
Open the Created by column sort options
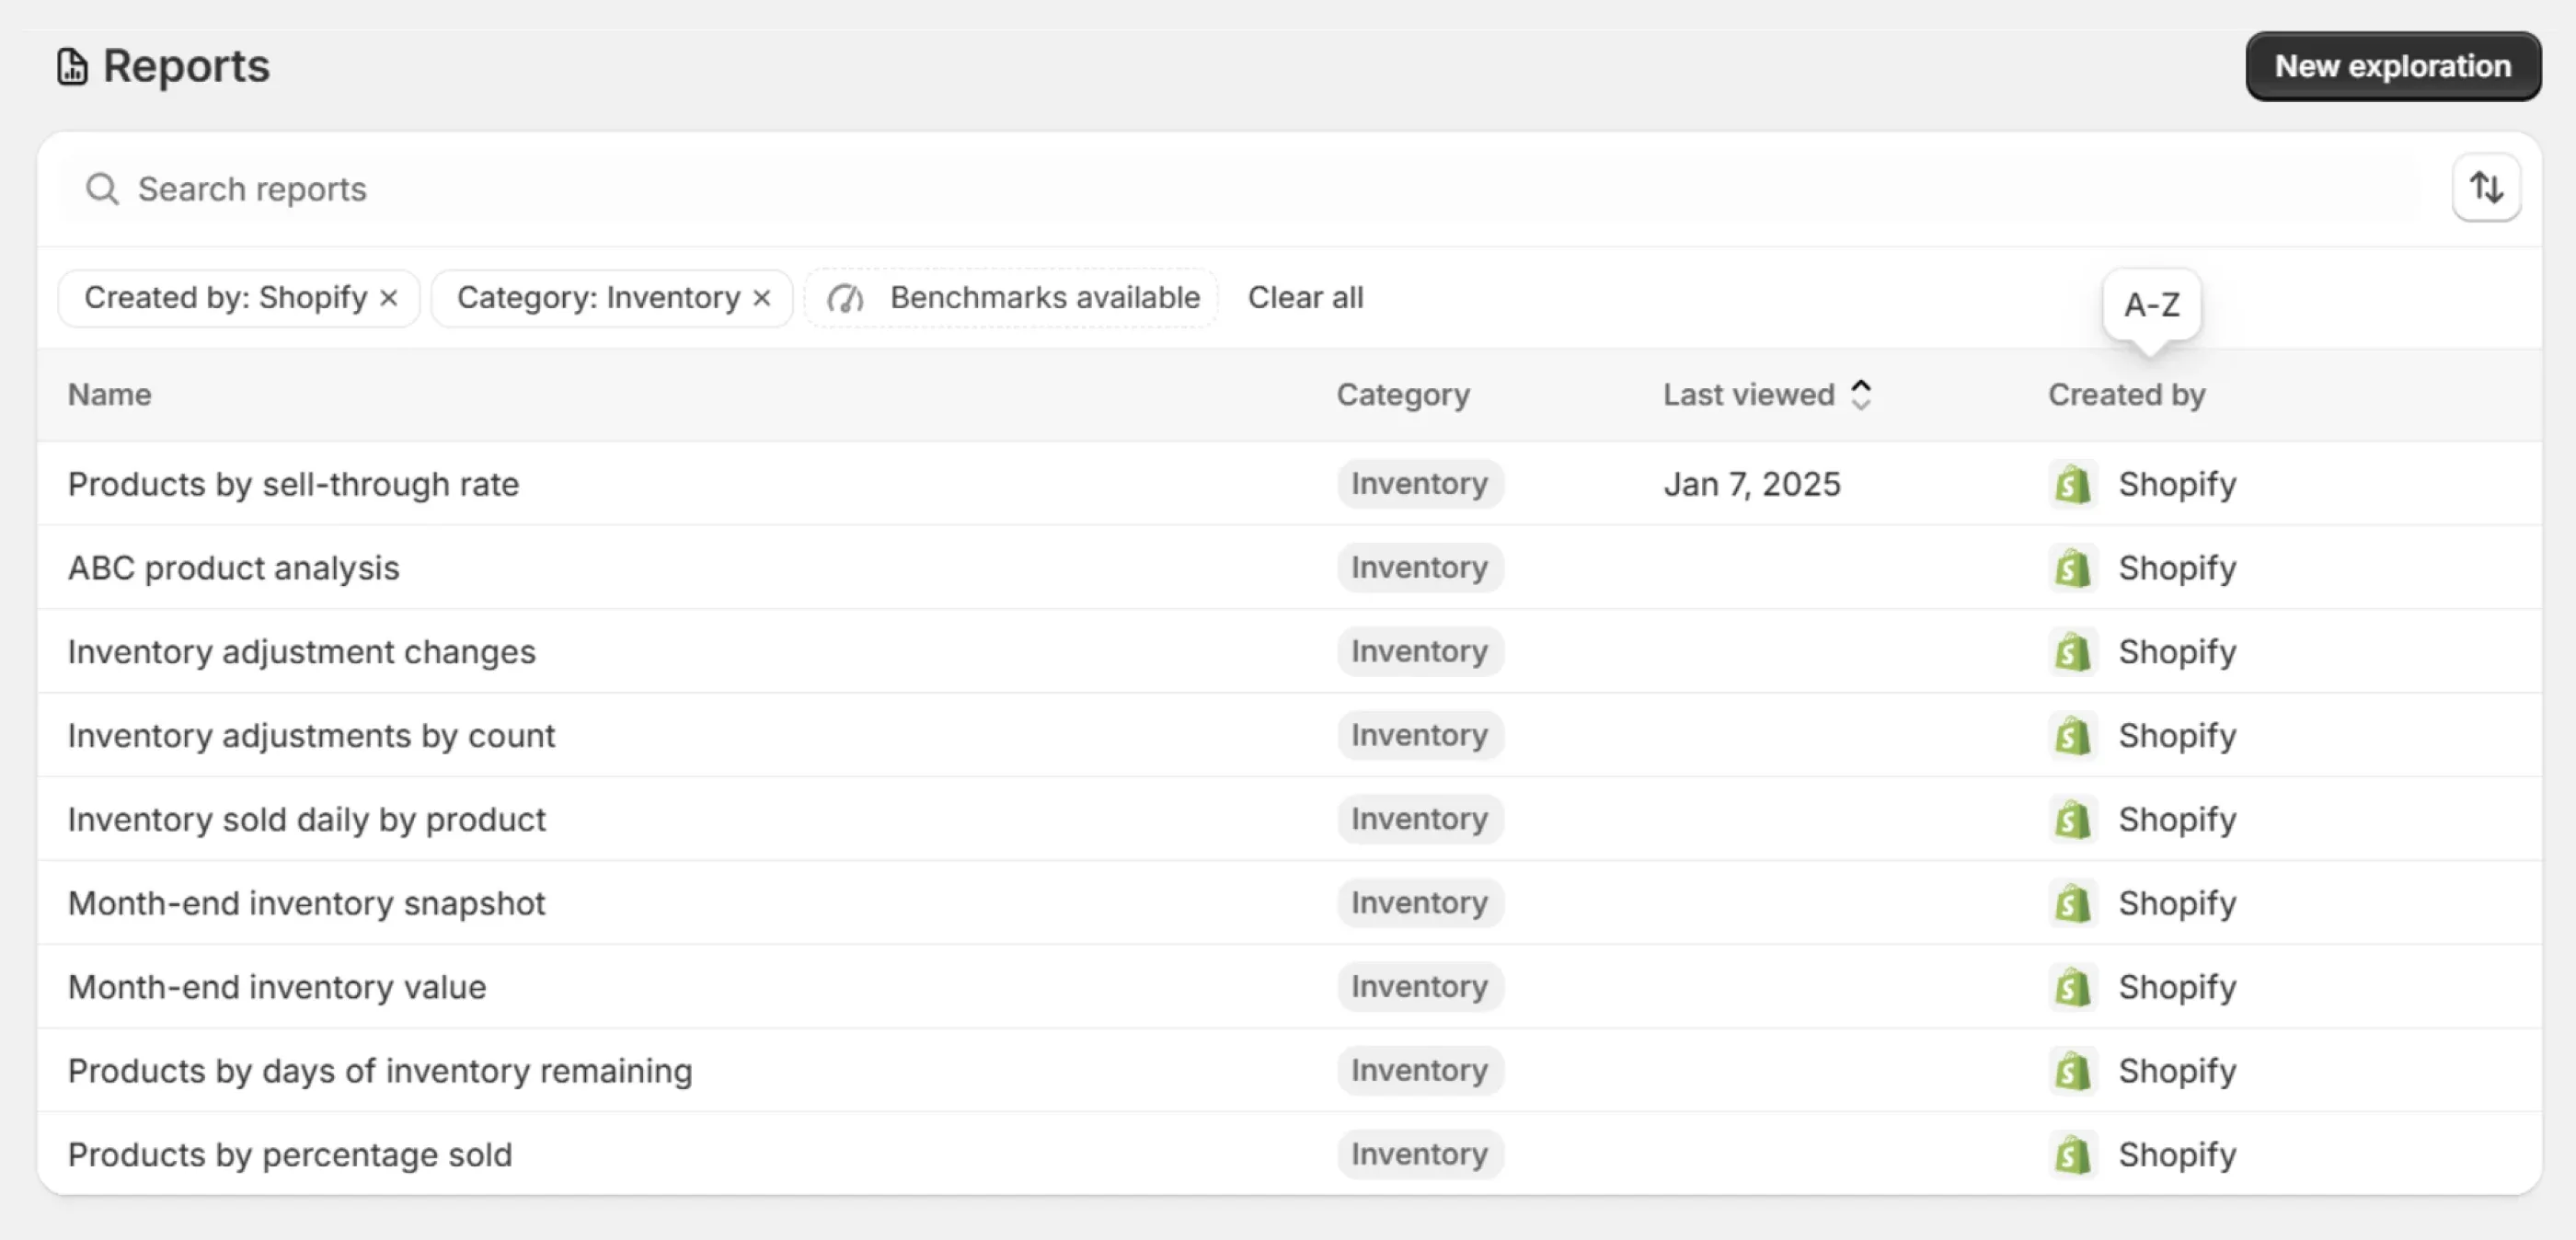click(x=2126, y=394)
